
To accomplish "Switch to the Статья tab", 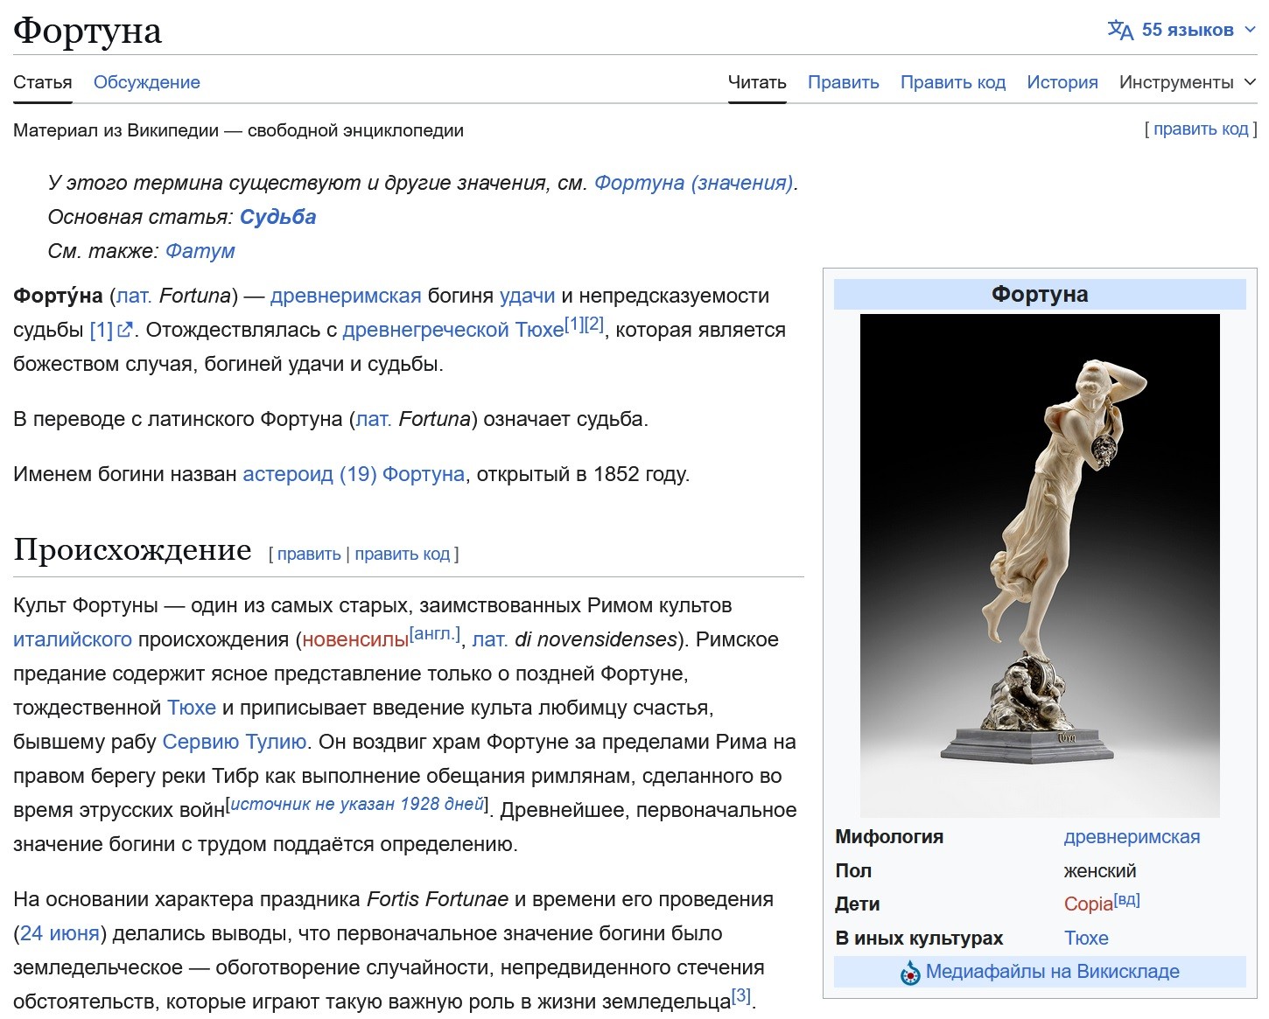I will coord(43,82).
